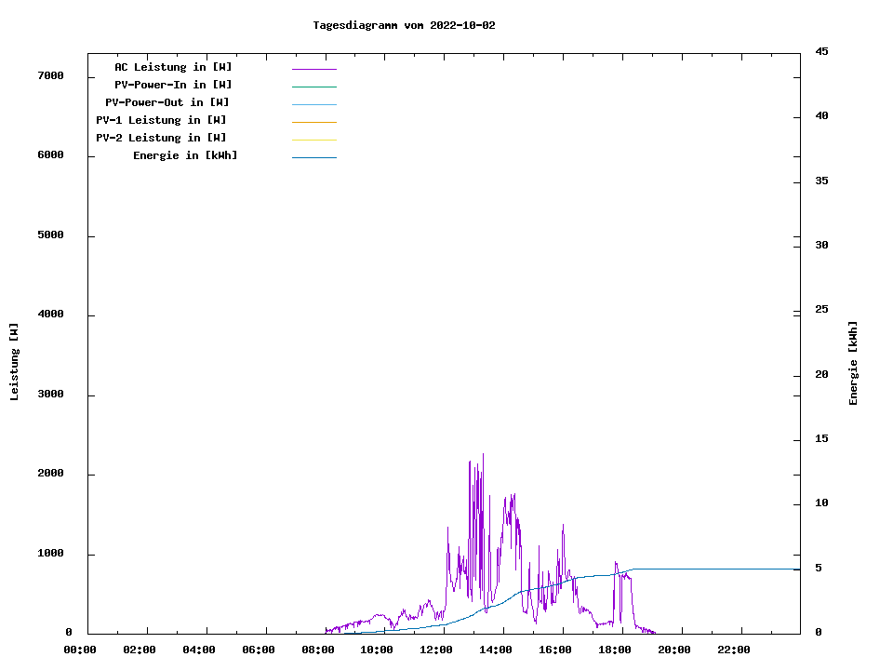Click the chart title Tagesdiagramm vom 2022-10-02
Image resolution: width=893 pixels, height=670 pixels.
click(404, 25)
